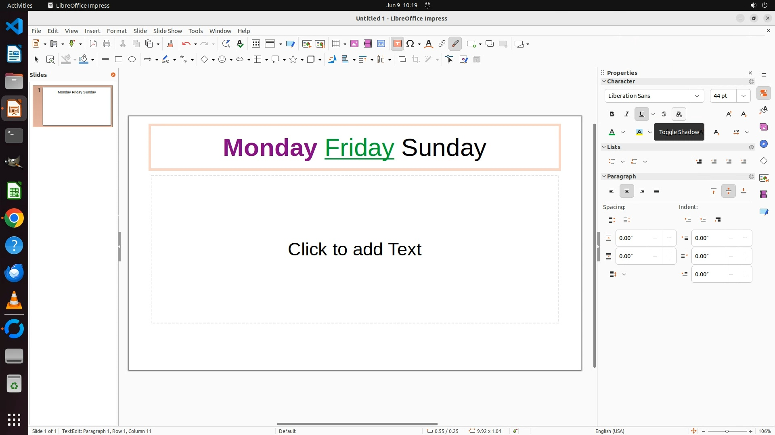This screenshot has height=435, width=775.
Task: Click the zoom slider in status bar
Action: tap(727, 431)
